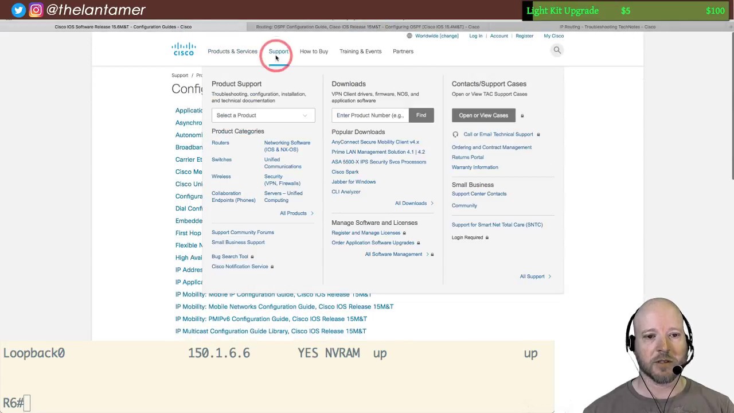Switch to IP Routing Troubleshooting TechNotes tab
Image resolution: width=734 pixels, height=413 pixels.
click(x=607, y=26)
